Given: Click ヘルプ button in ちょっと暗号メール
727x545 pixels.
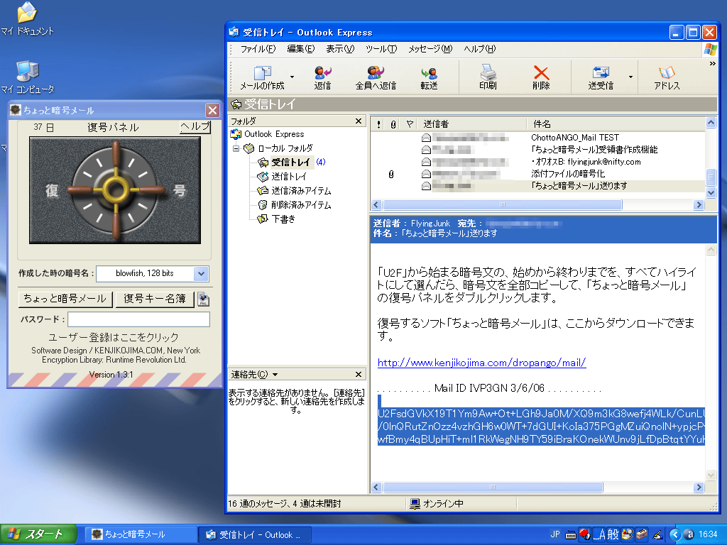Looking at the screenshot, I should (195, 127).
